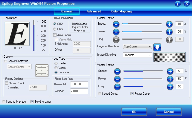The width and height of the screenshot is (192, 118).
Task: Click the Offset input field
Action: click(82, 50)
